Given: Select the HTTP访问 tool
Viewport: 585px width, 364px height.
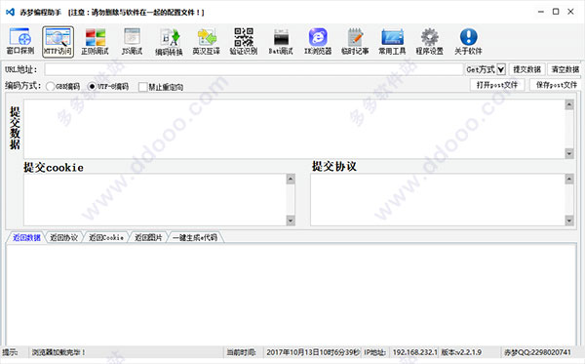Looking at the screenshot, I should coord(58,41).
